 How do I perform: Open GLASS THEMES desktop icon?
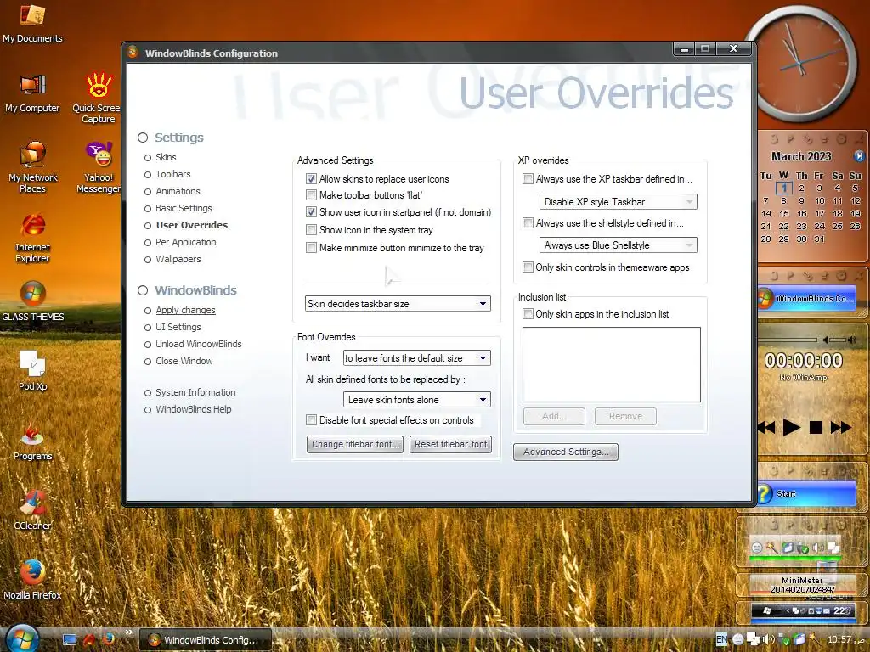(x=33, y=301)
